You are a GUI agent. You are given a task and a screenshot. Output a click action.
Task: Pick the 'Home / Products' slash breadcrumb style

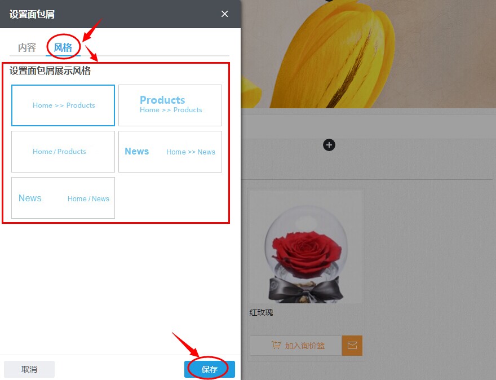pyautogui.click(x=63, y=152)
